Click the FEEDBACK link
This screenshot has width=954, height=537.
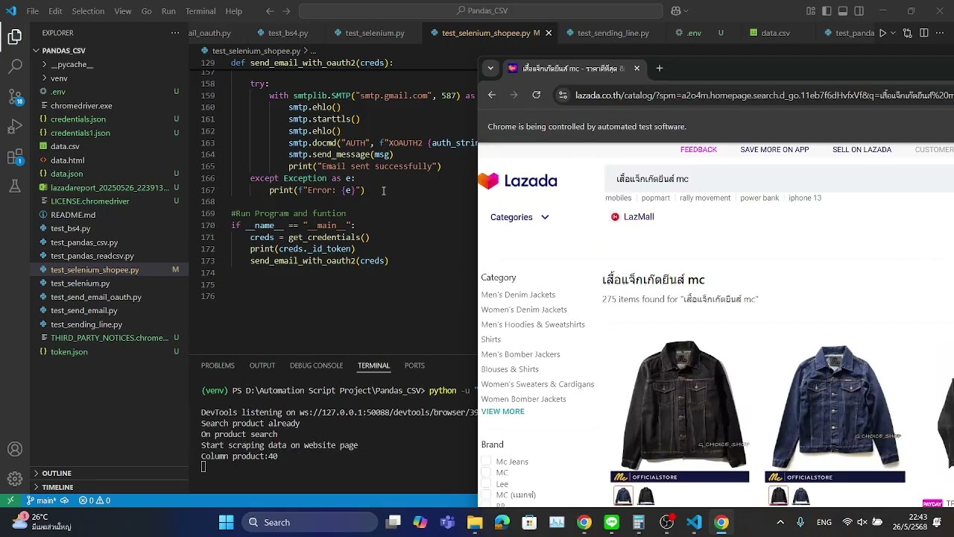click(698, 149)
